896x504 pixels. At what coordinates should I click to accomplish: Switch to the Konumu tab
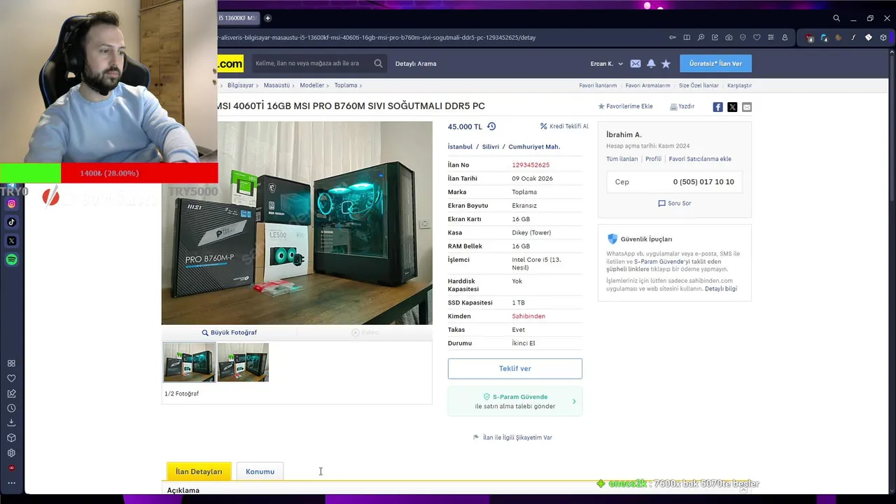pos(260,471)
